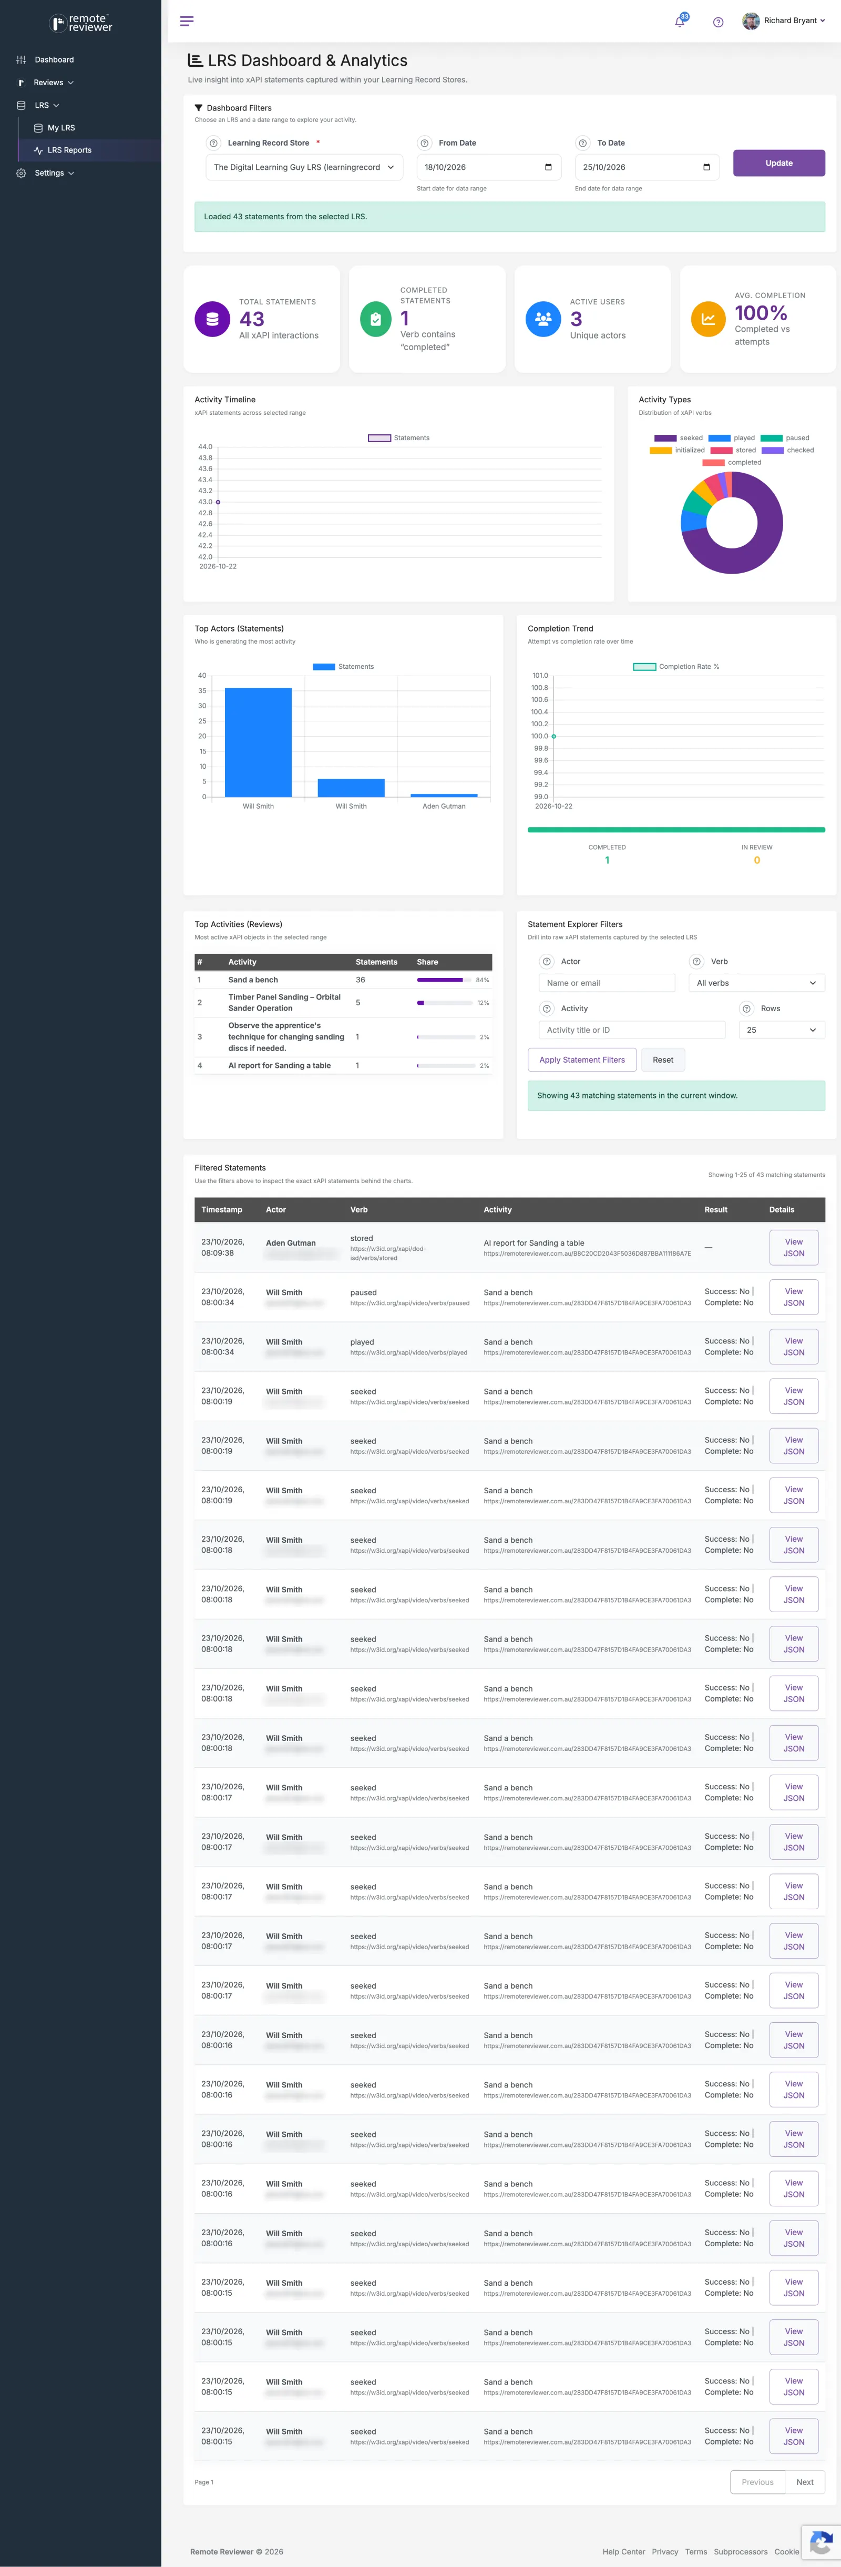Click help icon beside Activity filter
841x2567 pixels.
pos(546,1009)
